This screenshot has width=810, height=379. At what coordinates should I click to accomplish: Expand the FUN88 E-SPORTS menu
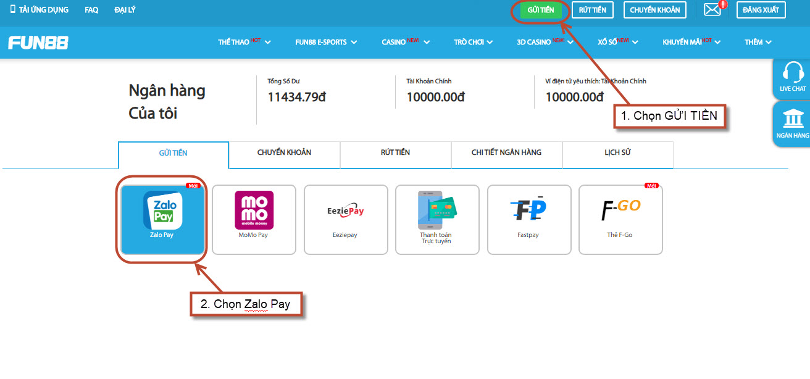coord(326,42)
